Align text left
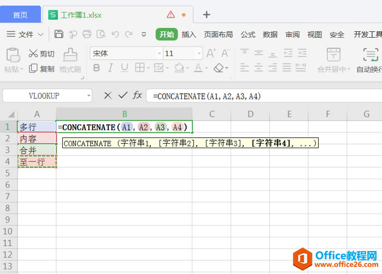The width and height of the screenshot is (382, 274). click(245, 67)
